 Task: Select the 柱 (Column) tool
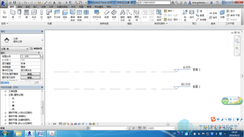click(42, 14)
